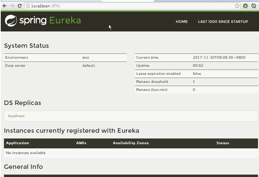Click the page icon in address bar

28,6
